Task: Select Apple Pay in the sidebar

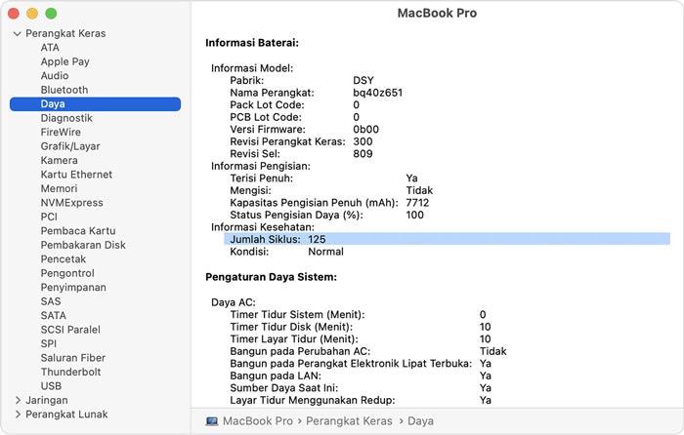Action: (x=64, y=61)
